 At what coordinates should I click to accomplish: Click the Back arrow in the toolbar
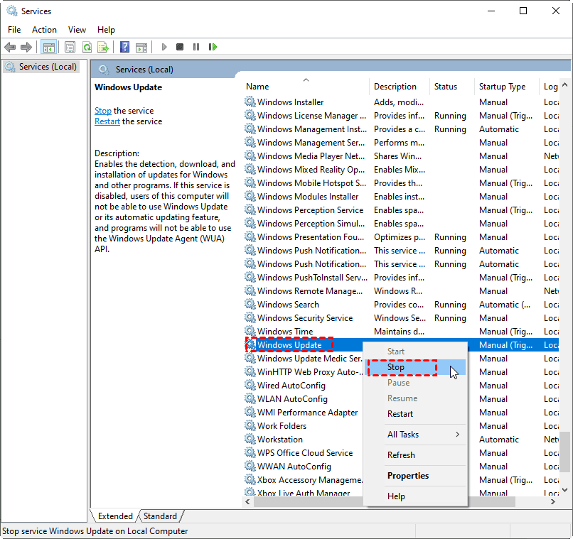tap(10, 48)
